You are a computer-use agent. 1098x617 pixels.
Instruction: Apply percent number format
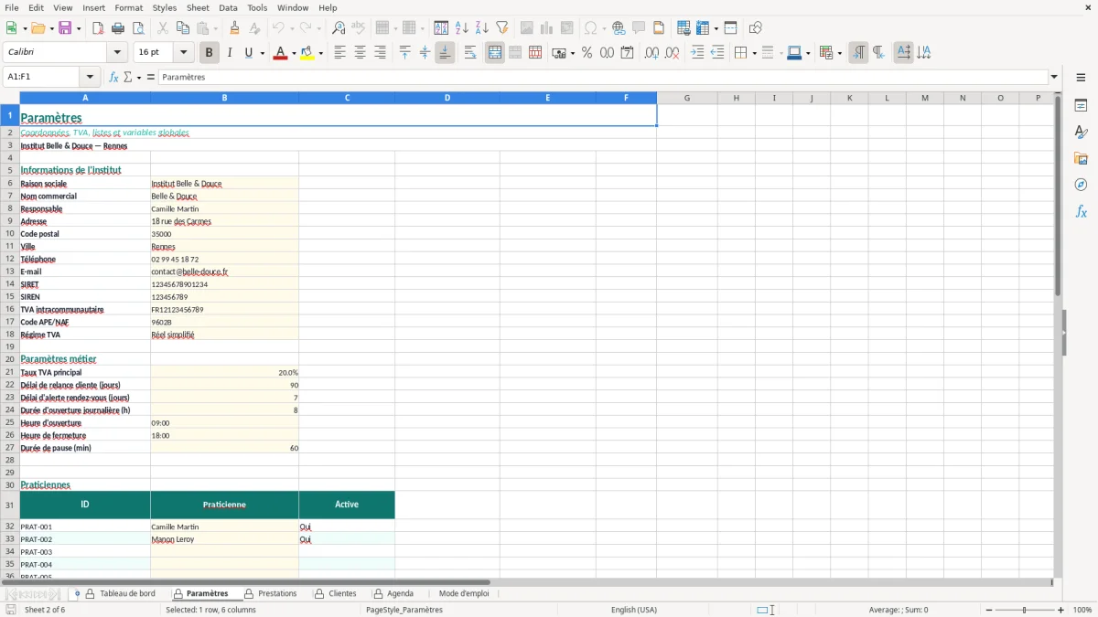click(x=587, y=53)
